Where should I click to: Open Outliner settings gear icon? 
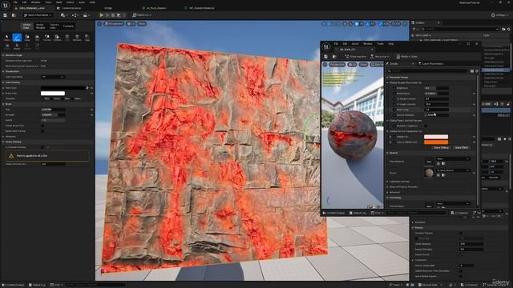click(508, 29)
